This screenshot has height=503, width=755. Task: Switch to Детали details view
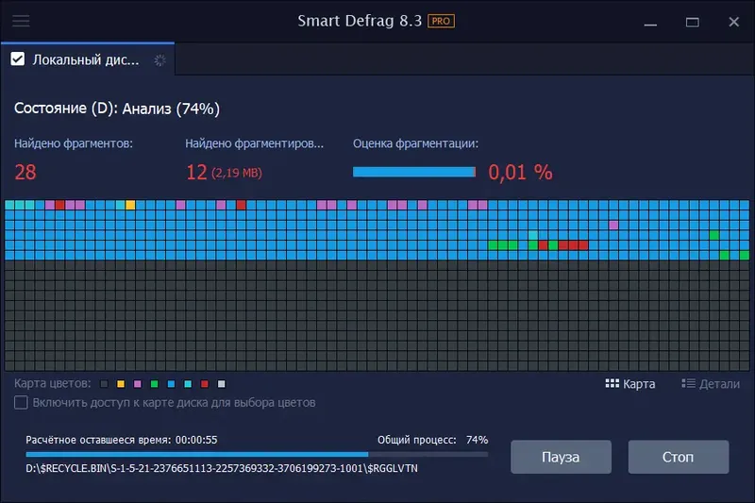coord(711,384)
